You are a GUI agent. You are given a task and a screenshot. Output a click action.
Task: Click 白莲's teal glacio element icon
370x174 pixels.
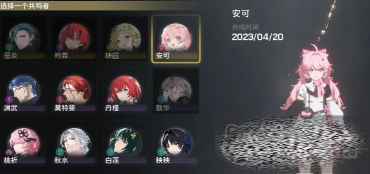[111, 152]
